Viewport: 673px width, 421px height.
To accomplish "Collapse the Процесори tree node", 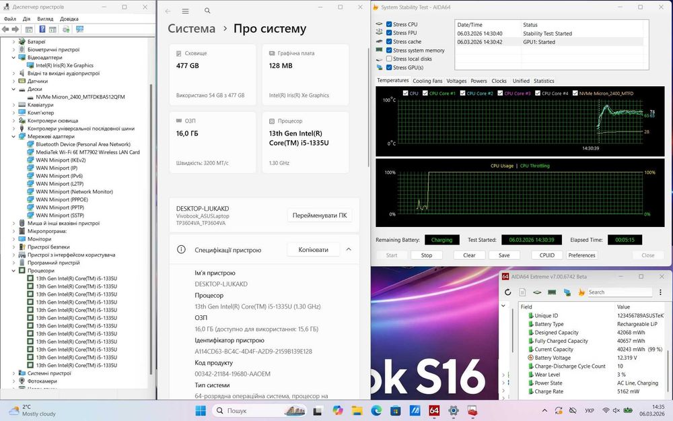I will 13,271.
